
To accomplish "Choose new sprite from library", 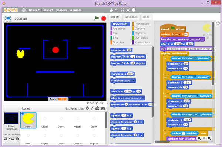I will pyautogui.click(x=87, y=108).
